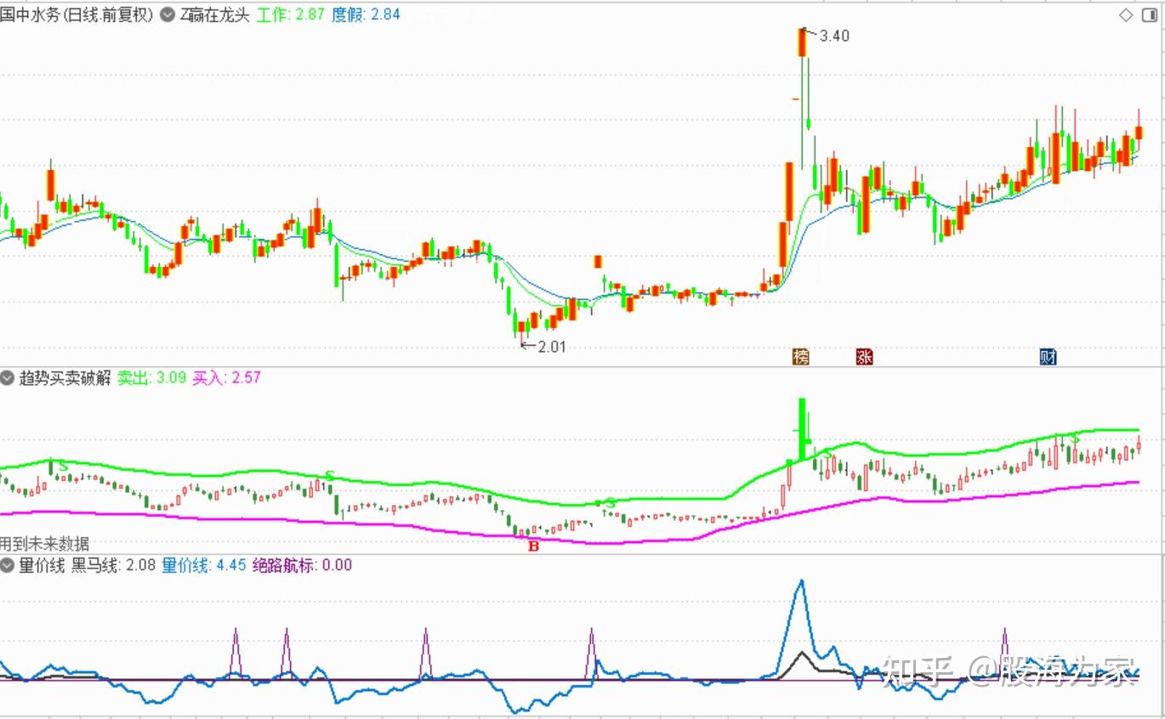
Task: Select the 2.01 low price label
Action: pyautogui.click(x=551, y=346)
